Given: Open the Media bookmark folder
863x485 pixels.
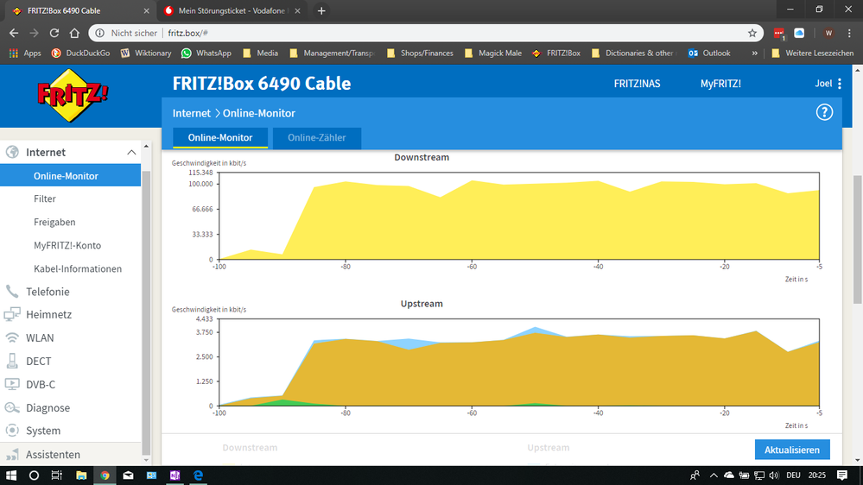Looking at the screenshot, I should pyautogui.click(x=260, y=54).
